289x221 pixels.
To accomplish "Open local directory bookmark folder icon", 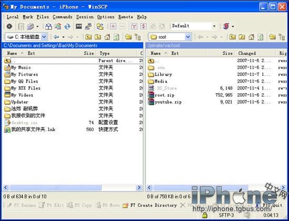I will click(128, 37).
